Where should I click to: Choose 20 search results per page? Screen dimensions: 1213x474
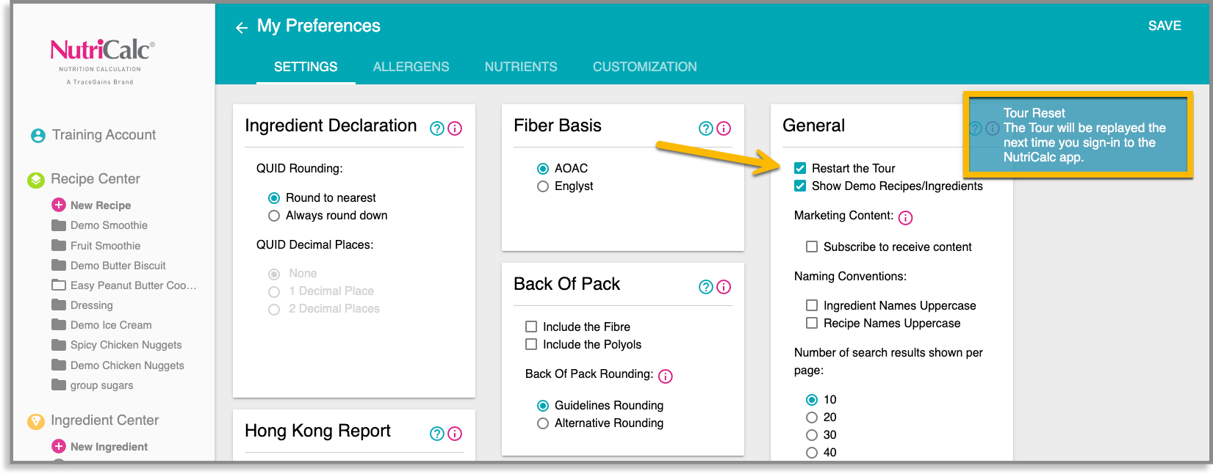(812, 418)
